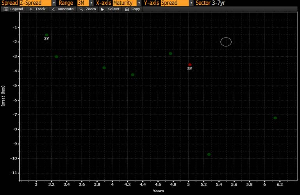The height and width of the screenshot is (195, 300).
Task: Click the Sector 3-7yr text
Action: 211,3
